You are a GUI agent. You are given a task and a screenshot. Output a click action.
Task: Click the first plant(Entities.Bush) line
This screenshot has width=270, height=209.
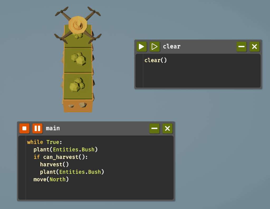pyautogui.click(x=65, y=150)
